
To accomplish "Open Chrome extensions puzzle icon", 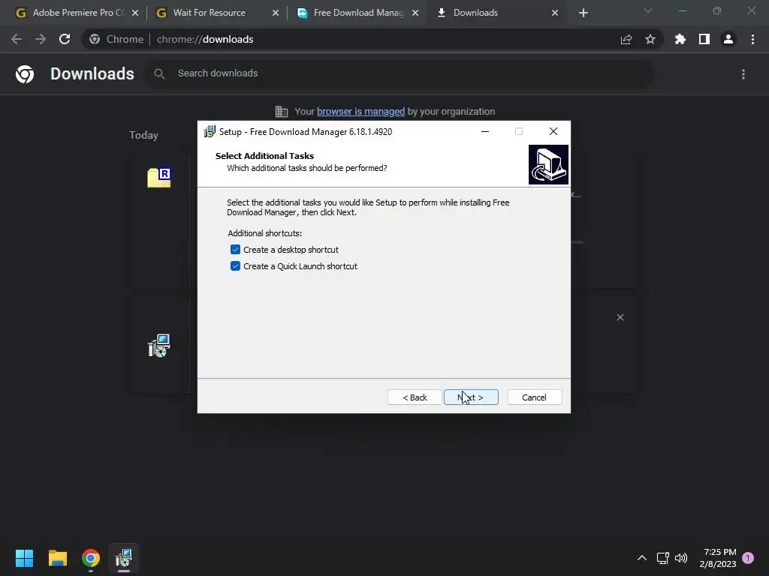I will click(x=680, y=40).
